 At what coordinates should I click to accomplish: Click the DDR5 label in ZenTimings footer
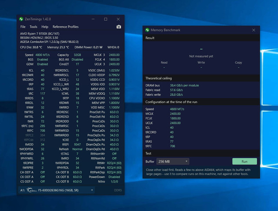pos(118,190)
